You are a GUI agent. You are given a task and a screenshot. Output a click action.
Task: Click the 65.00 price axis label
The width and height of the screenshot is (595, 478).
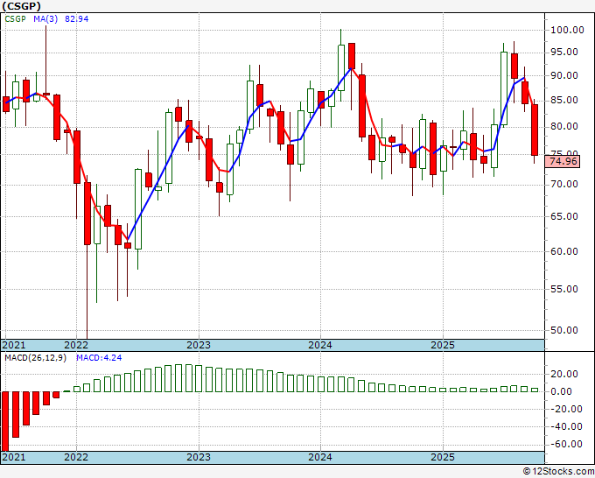coord(564,216)
